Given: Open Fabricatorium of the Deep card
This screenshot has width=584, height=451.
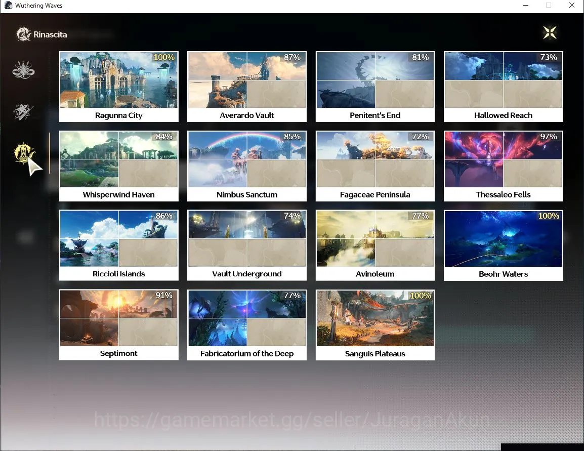Looking at the screenshot, I should pyautogui.click(x=247, y=325).
